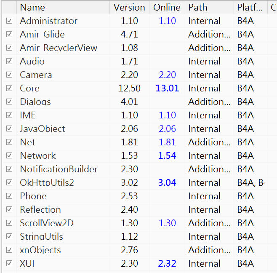
Task: Uncheck the NotificationBuilder checkbox
Action: pyautogui.click(x=9, y=169)
